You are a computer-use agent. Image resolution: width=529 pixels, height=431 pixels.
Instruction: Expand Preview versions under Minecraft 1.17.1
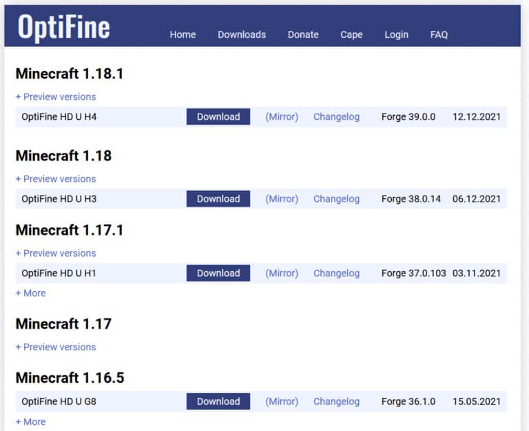point(56,253)
